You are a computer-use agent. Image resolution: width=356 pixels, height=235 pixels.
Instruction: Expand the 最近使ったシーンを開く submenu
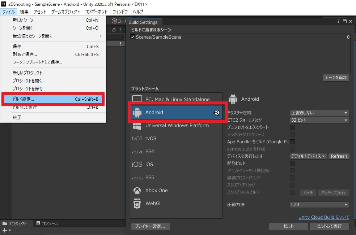tap(53, 36)
